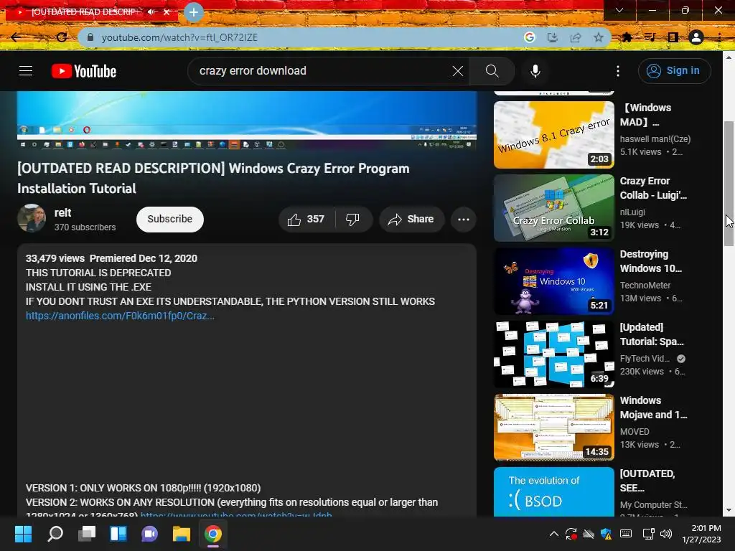This screenshot has width=735, height=551.
Task: Subscribe to the relt channel
Action: click(169, 220)
